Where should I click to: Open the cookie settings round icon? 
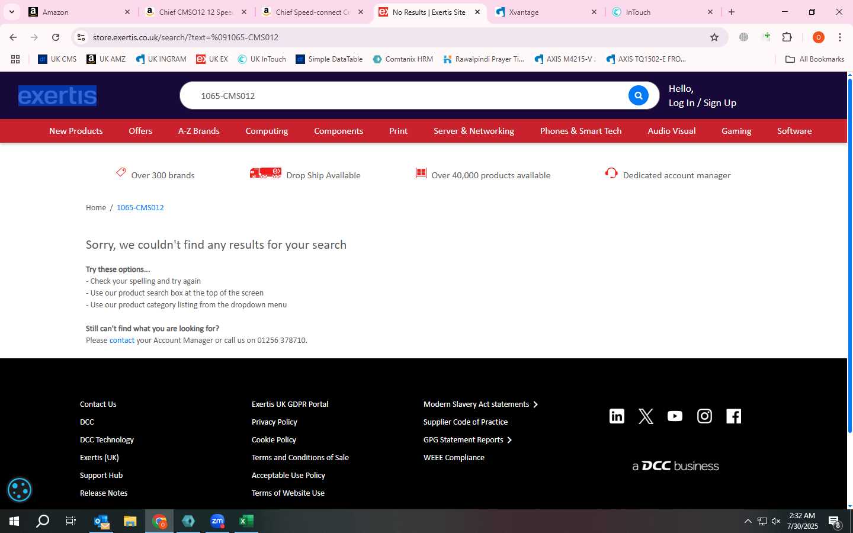click(19, 490)
